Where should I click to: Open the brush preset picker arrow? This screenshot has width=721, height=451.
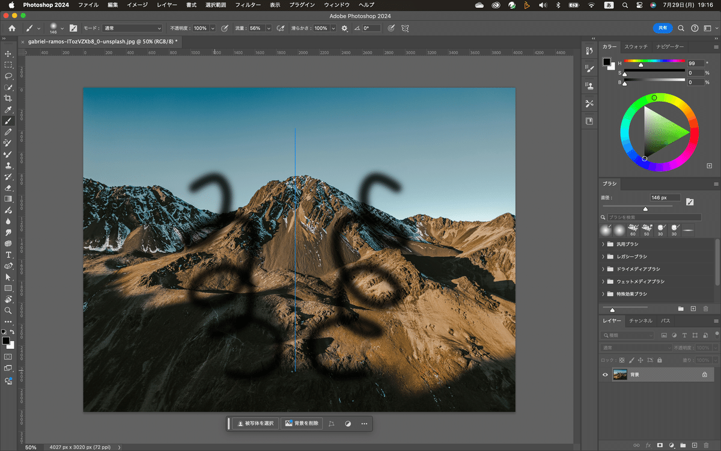tap(62, 28)
